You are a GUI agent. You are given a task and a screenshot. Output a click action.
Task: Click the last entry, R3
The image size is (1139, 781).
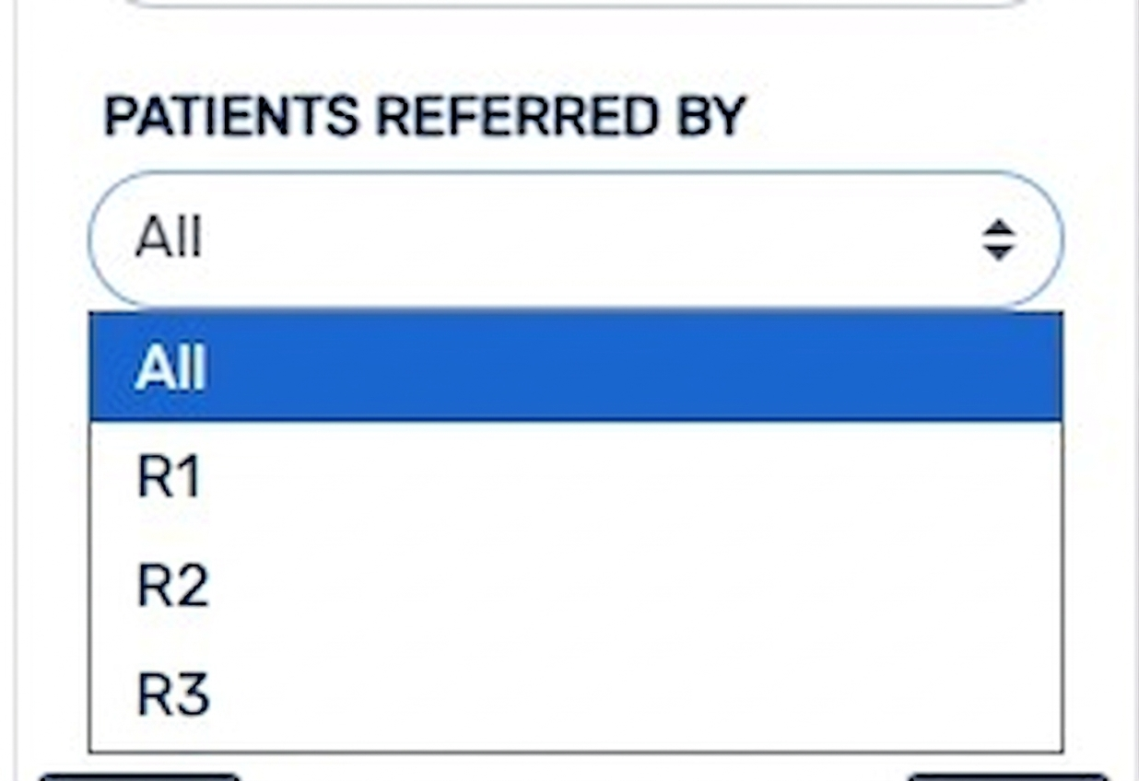pos(173,694)
